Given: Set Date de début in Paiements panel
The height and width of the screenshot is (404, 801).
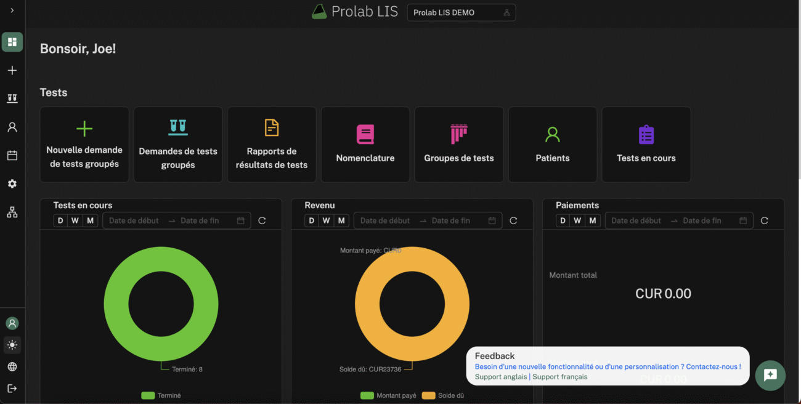Looking at the screenshot, I should tap(636, 220).
